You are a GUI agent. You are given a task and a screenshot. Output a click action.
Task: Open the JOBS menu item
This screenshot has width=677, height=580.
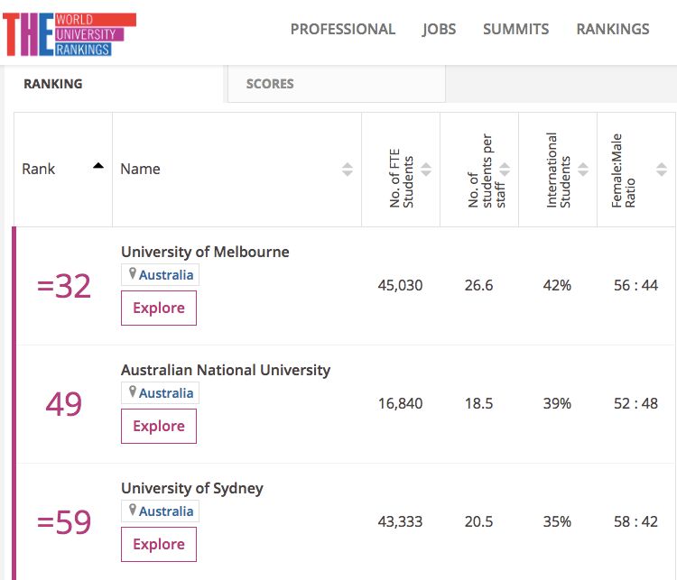[439, 29]
